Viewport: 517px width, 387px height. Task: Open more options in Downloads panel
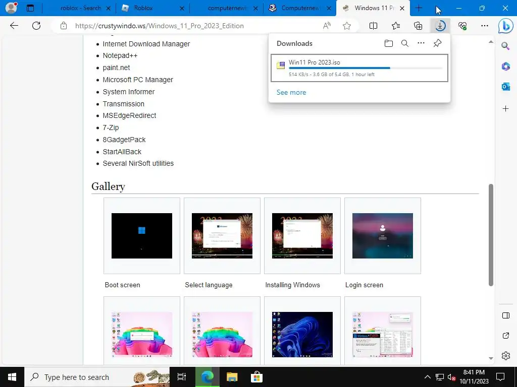click(421, 43)
